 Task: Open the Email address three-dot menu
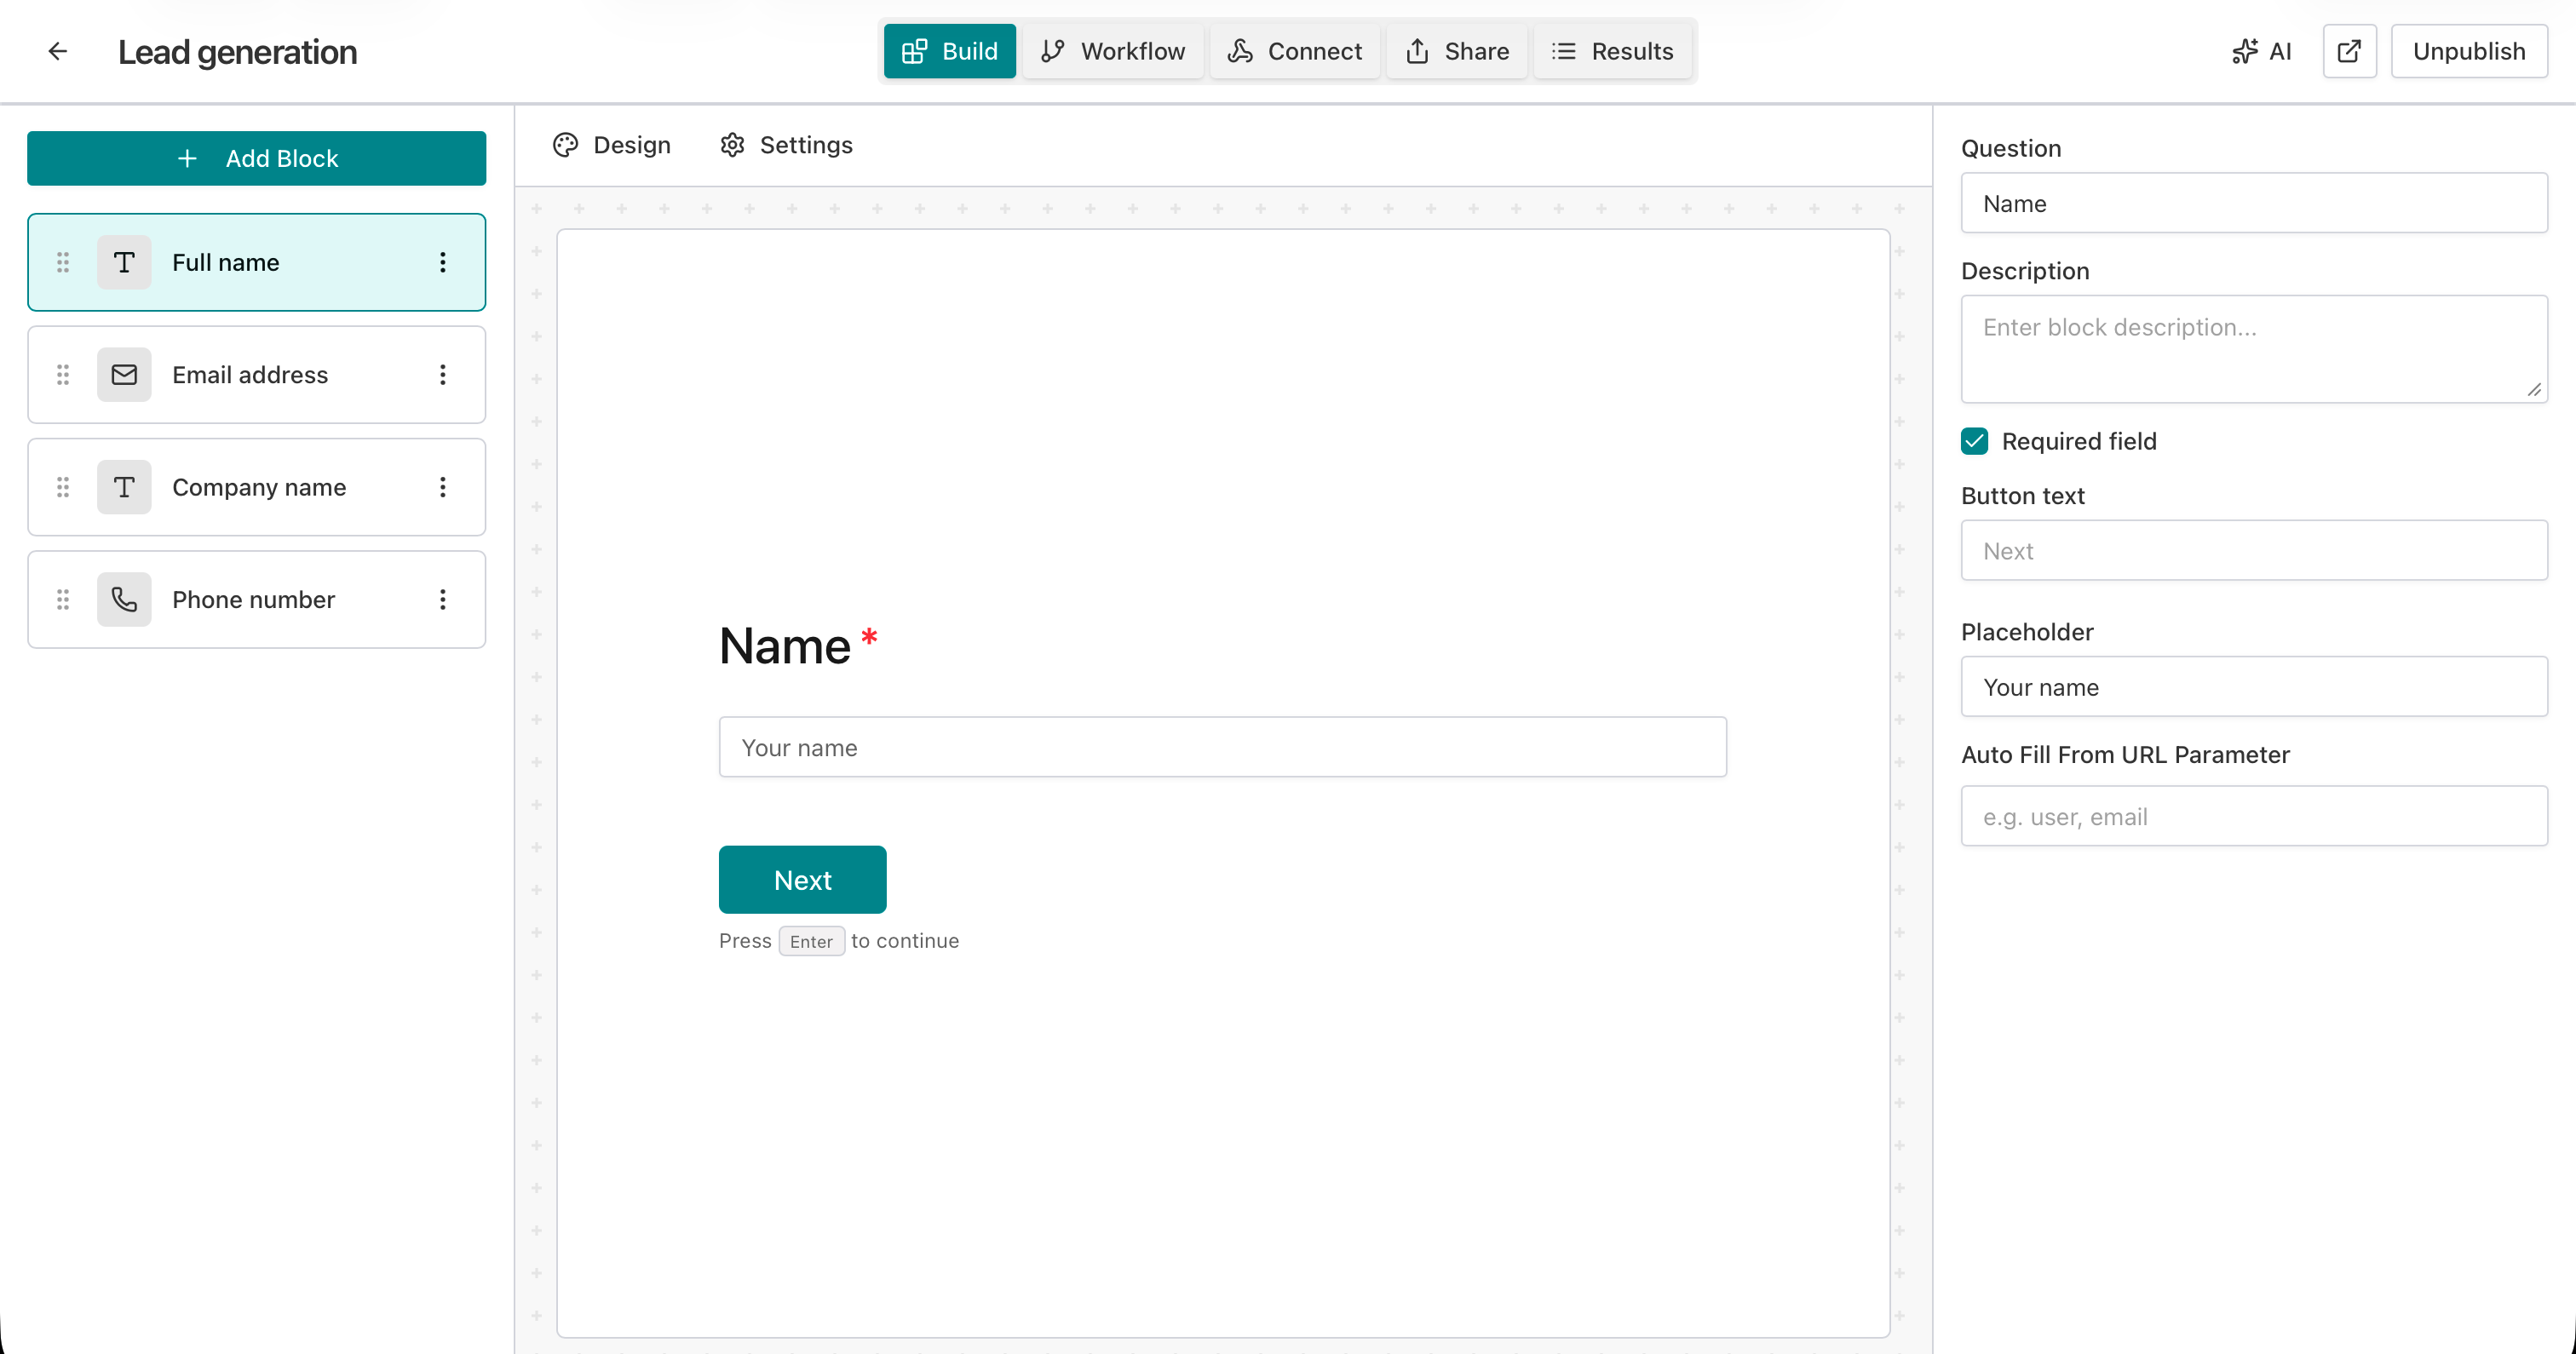pos(443,374)
